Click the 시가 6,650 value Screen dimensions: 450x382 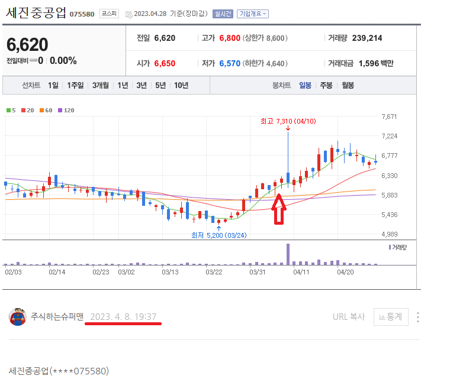pyautogui.click(x=165, y=63)
